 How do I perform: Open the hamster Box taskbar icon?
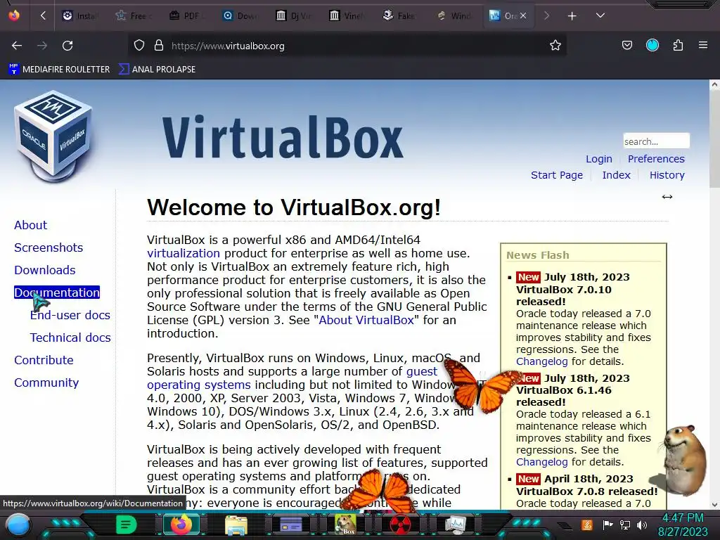(x=345, y=525)
